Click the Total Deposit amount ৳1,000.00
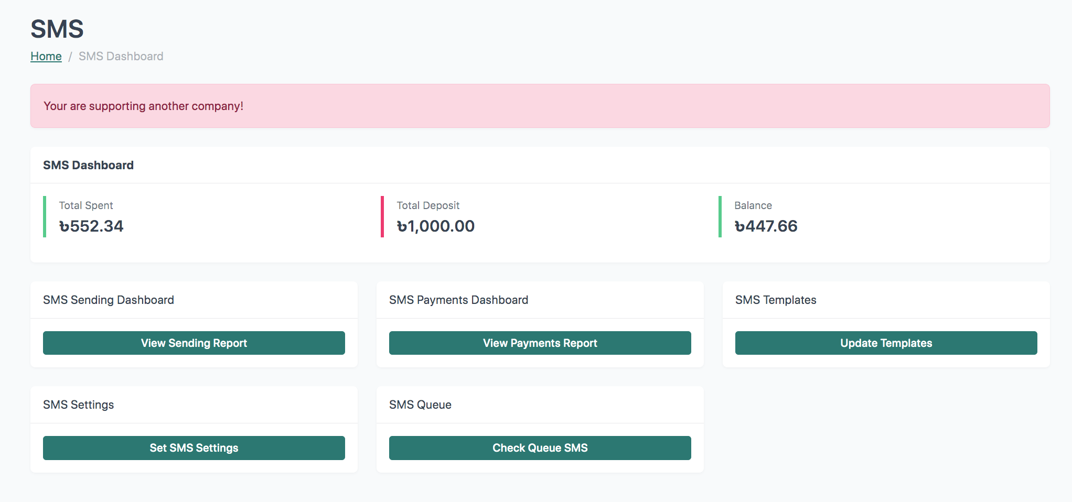This screenshot has height=502, width=1072. pos(435,226)
